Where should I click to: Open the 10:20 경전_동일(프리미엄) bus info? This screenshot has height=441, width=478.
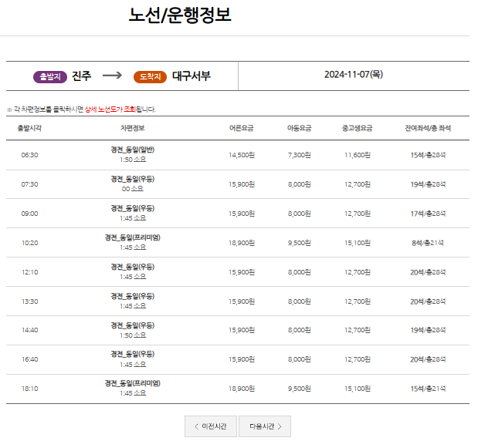(x=133, y=242)
